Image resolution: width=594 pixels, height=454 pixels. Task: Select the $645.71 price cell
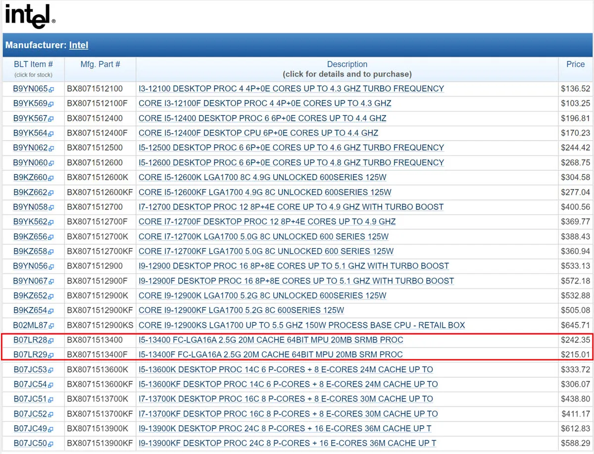pos(576,325)
